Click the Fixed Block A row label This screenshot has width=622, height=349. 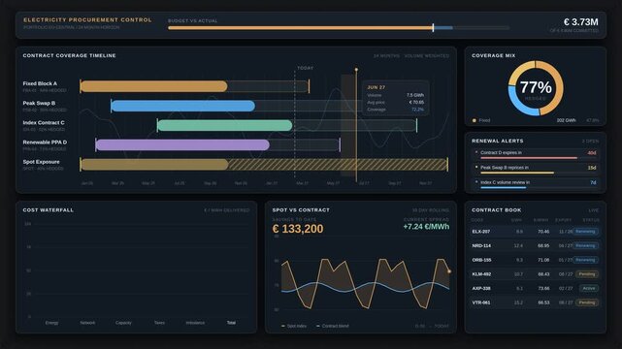tap(40, 83)
